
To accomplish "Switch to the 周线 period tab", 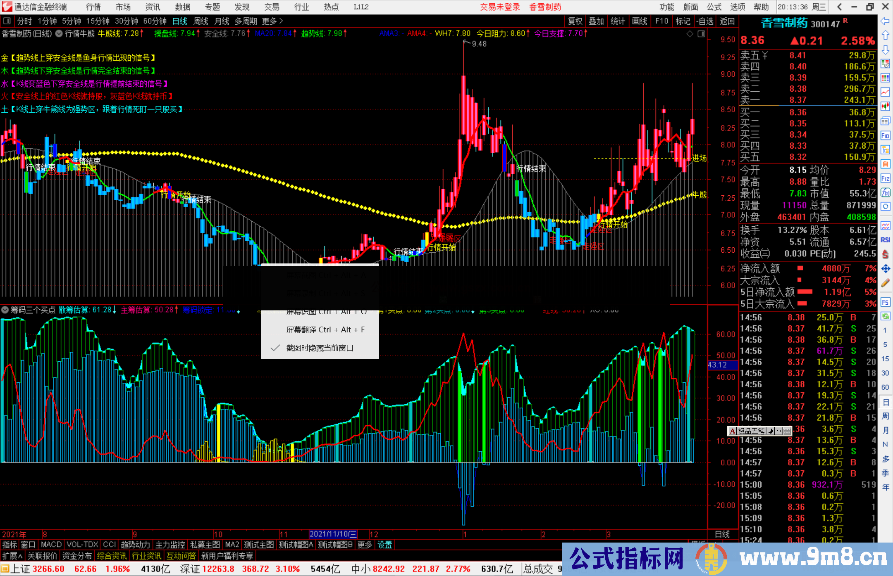I will point(201,21).
